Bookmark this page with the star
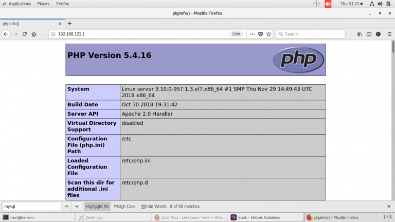The height and width of the screenshot is (222, 395). [x=268, y=34]
